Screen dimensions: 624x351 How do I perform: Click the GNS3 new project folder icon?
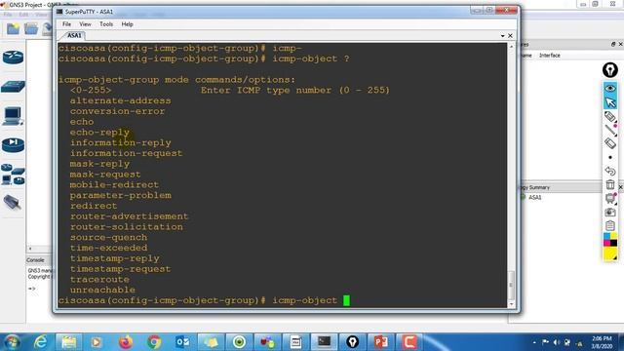point(13,28)
